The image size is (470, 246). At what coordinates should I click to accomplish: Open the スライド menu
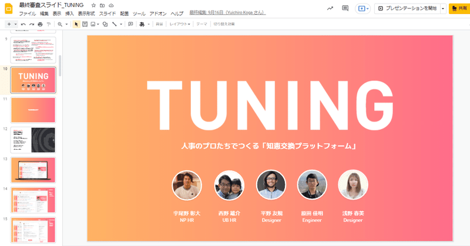[108, 14]
